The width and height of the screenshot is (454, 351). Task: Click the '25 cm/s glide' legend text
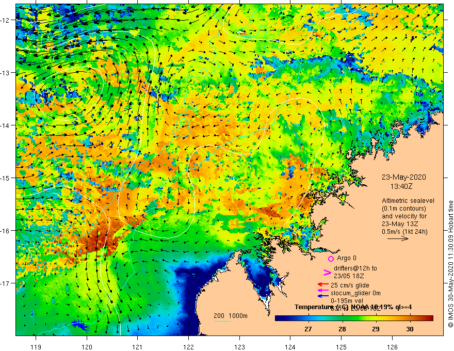(x=350, y=285)
